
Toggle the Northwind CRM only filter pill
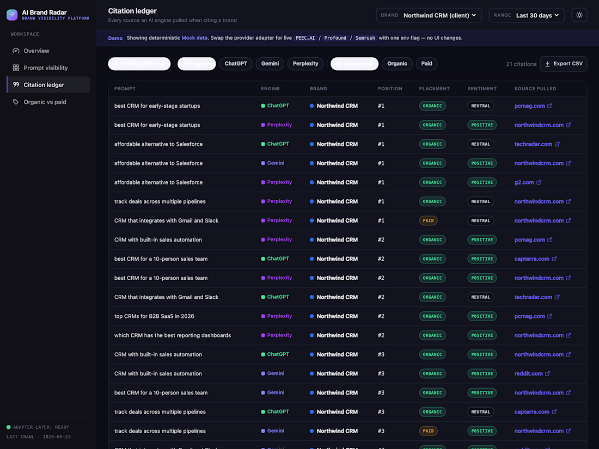139,64
